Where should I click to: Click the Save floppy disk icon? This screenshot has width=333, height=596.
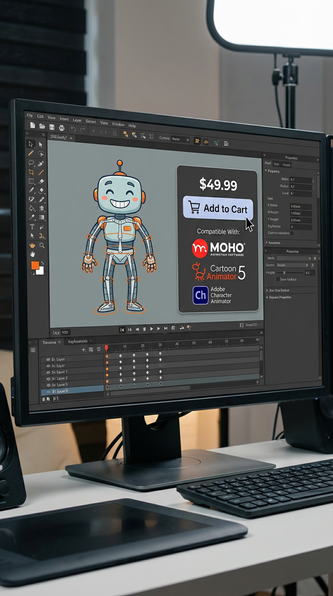[52, 127]
